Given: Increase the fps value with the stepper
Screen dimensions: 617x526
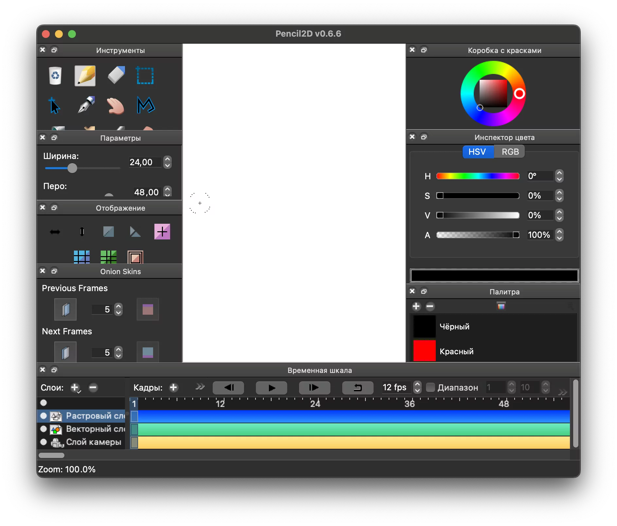Looking at the screenshot, I should click(417, 384).
